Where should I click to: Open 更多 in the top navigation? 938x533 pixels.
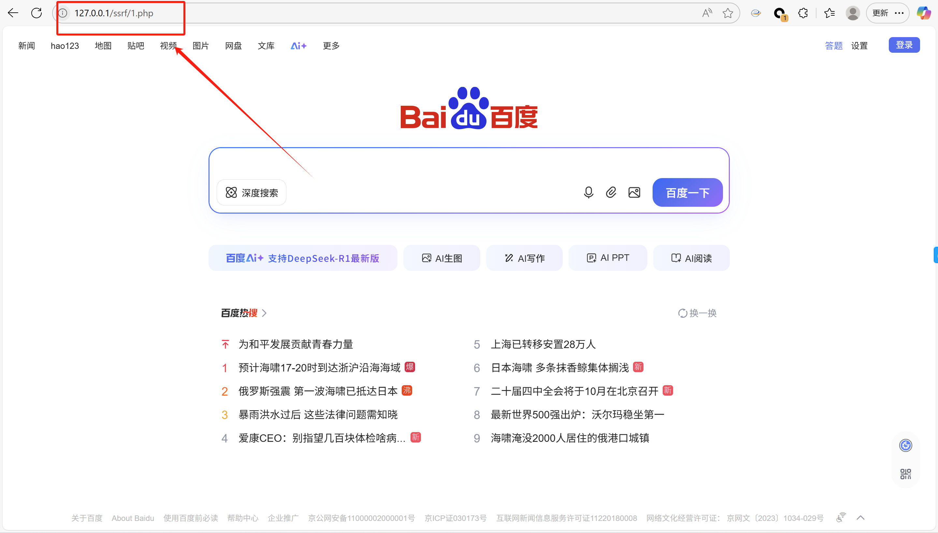pos(331,46)
